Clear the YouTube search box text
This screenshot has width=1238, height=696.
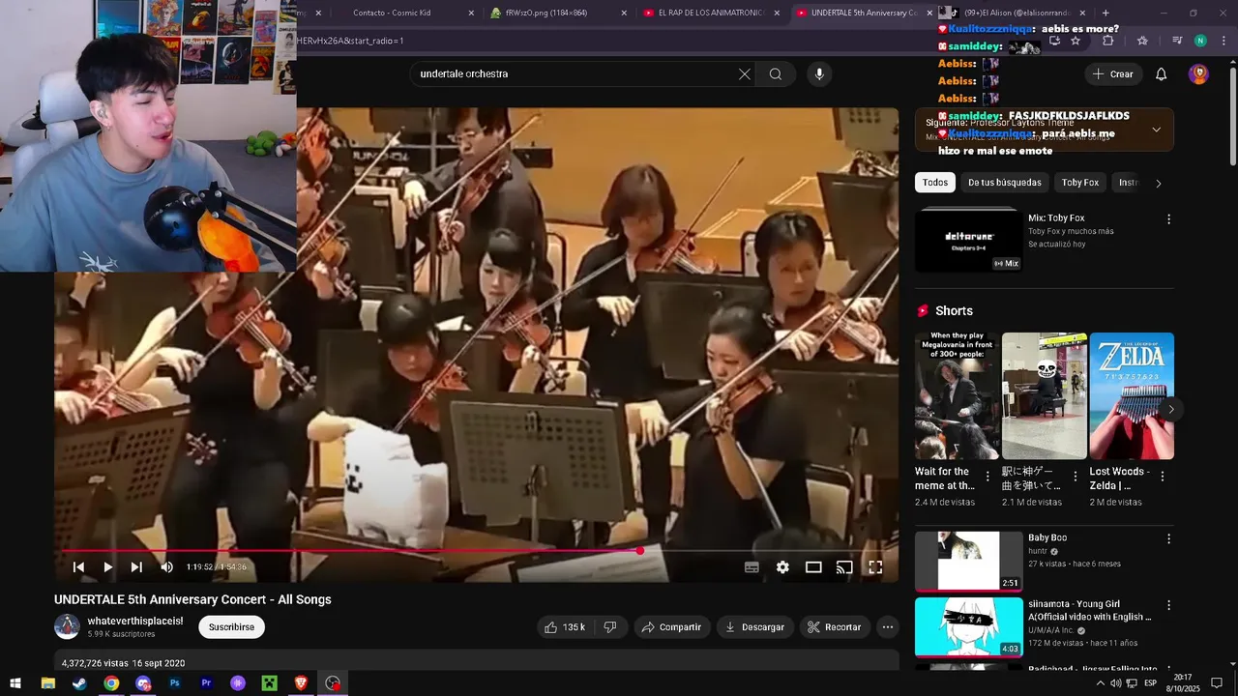click(x=745, y=74)
